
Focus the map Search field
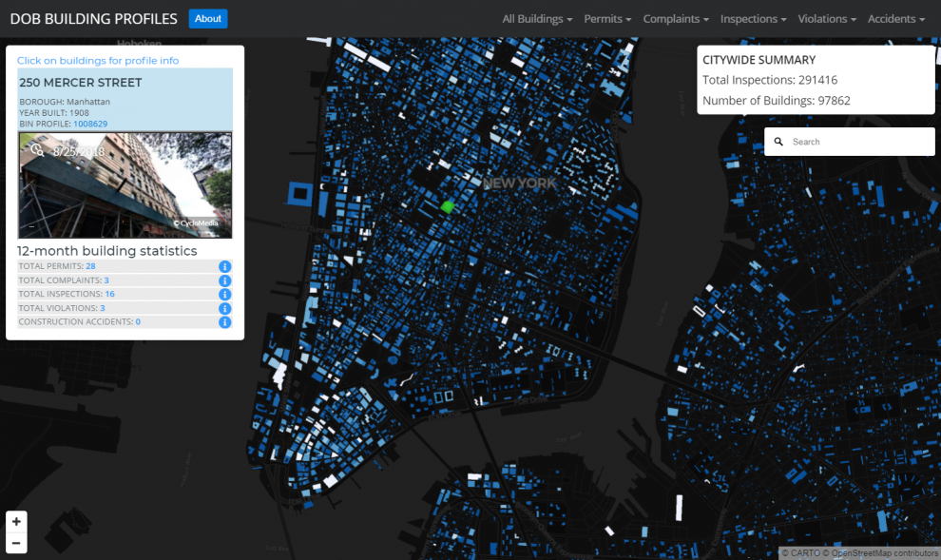(859, 142)
